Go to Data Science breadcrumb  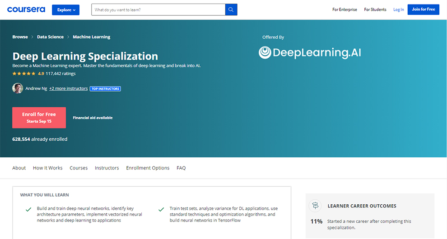(50, 37)
